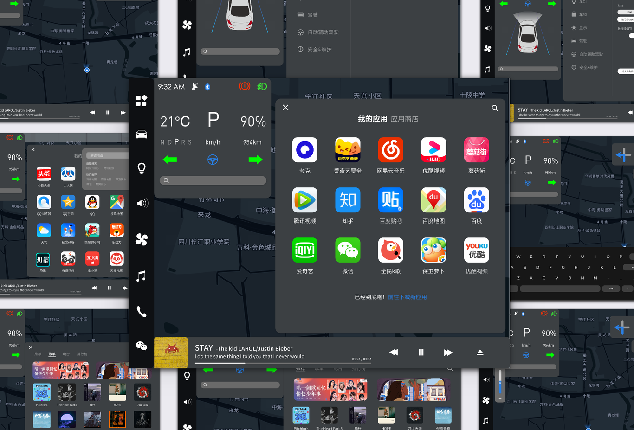Select gear D in the N D P R S row
The width and height of the screenshot is (634, 430).
click(x=169, y=142)
